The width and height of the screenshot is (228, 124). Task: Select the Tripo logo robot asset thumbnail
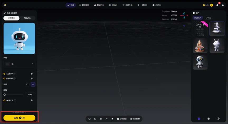coord(200,62)
